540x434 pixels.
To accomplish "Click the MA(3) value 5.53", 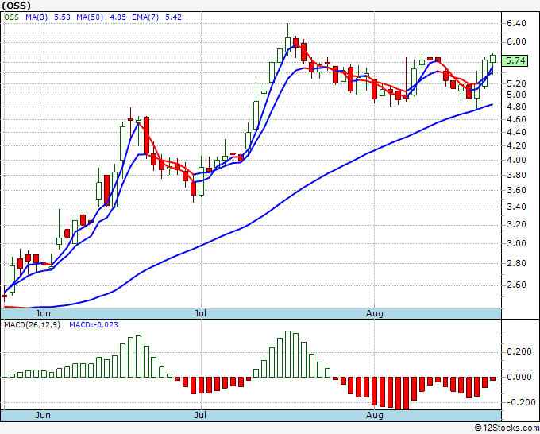I will pos(62,17).
